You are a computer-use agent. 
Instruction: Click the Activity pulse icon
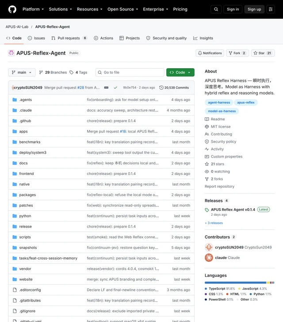point(207,149)
